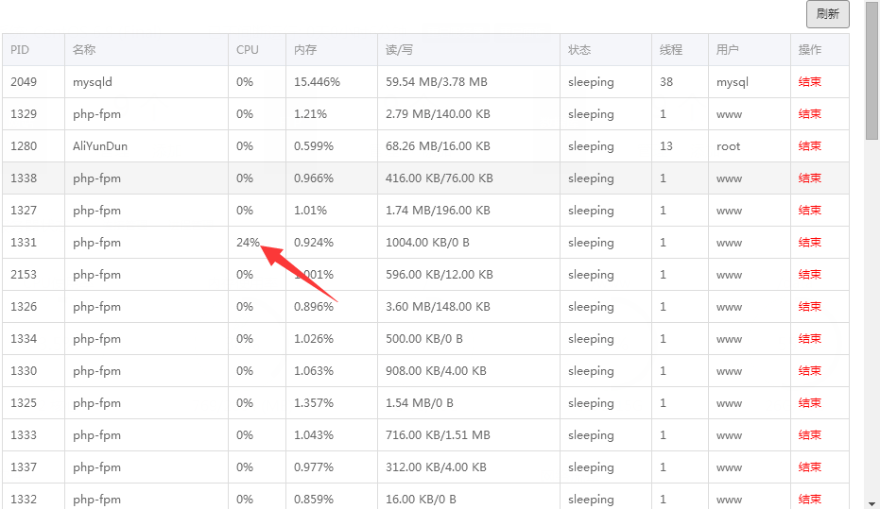The height and width of the screenshot is (509, 880).
Task: Click sleeping status of mysqld row
Action: tap(591, 82)
